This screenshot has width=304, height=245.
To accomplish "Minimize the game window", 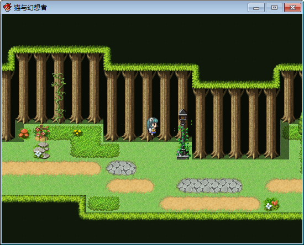I will [x=256, y=8].
